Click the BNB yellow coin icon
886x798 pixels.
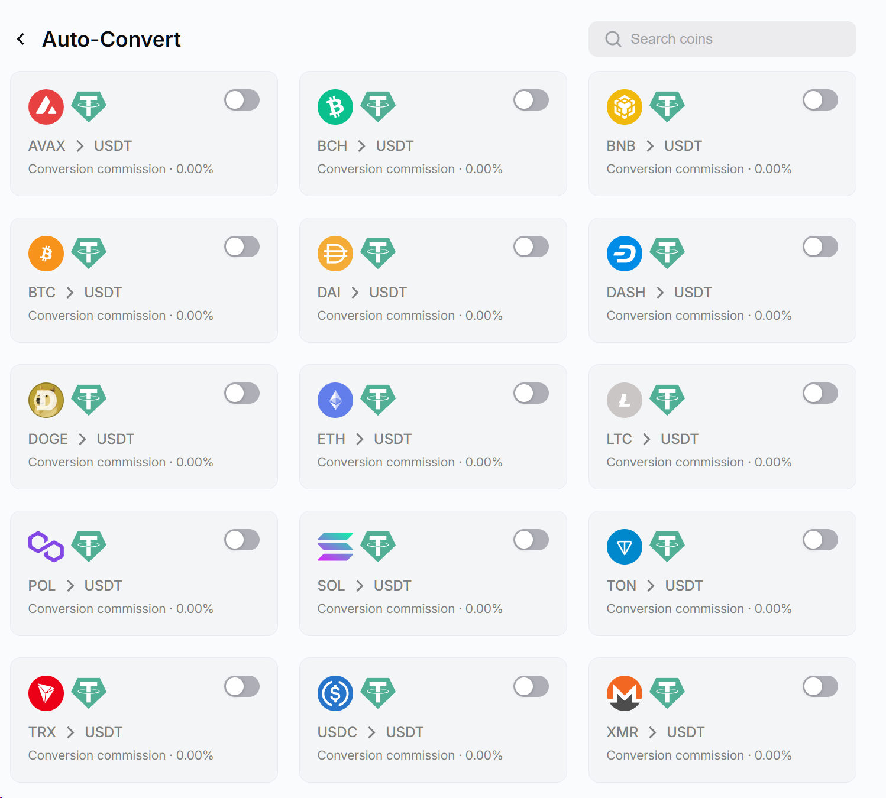pyautogui.click(x=625, y=107)
